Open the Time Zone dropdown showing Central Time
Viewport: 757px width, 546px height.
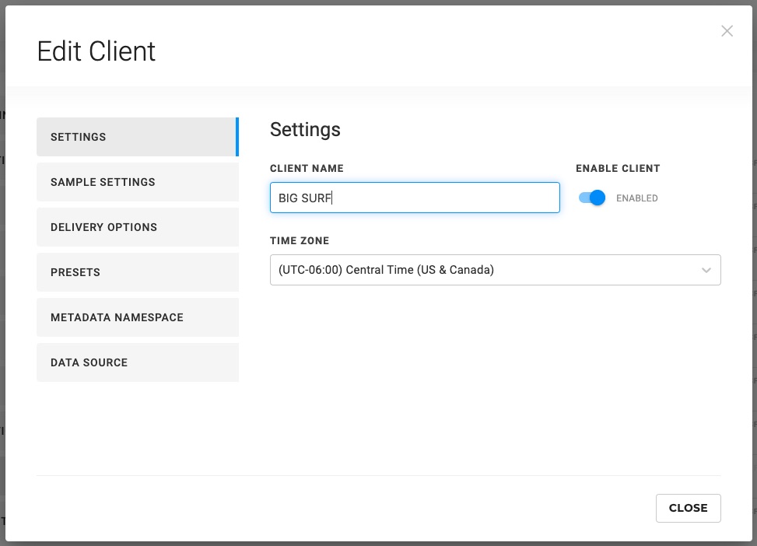click(x=482, y=271)
